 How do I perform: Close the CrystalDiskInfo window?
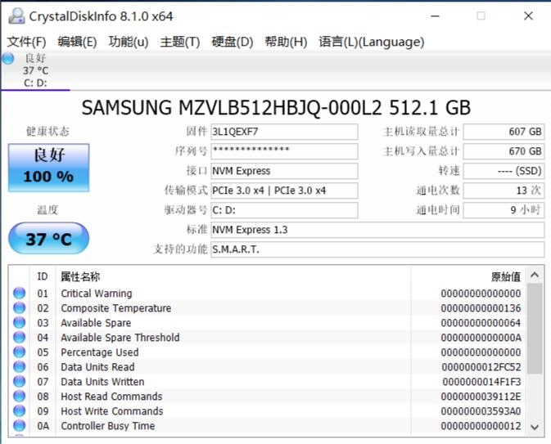(x=529, y=16)
